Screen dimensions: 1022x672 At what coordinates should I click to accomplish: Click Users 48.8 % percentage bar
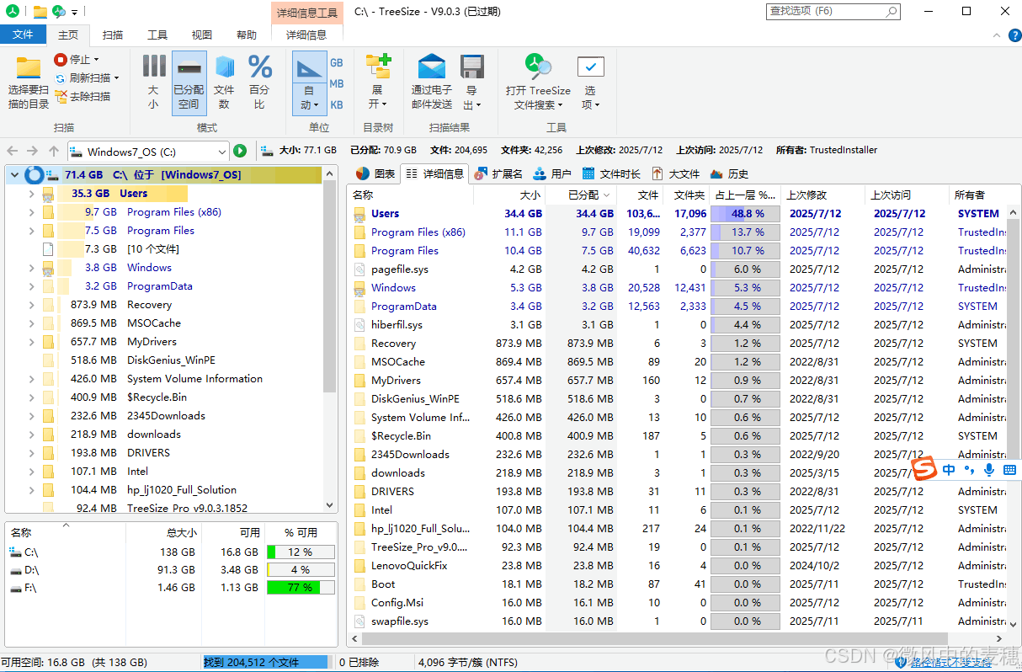745,214
